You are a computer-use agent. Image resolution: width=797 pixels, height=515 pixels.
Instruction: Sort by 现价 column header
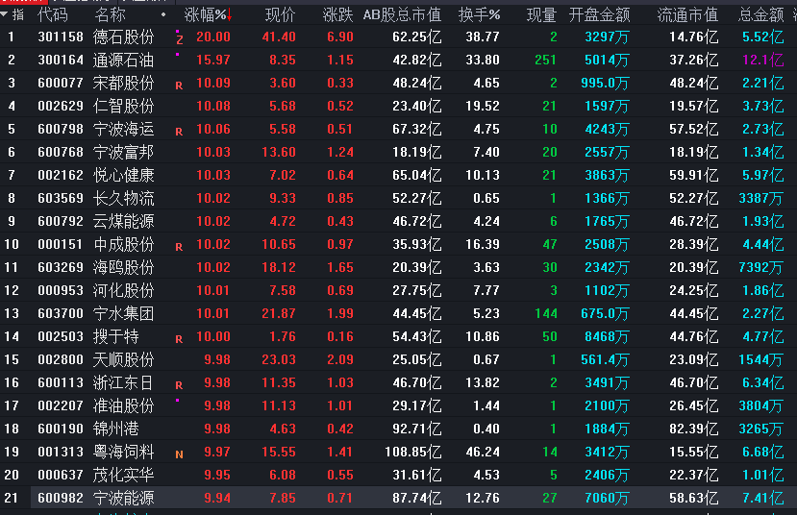(280, 15)
